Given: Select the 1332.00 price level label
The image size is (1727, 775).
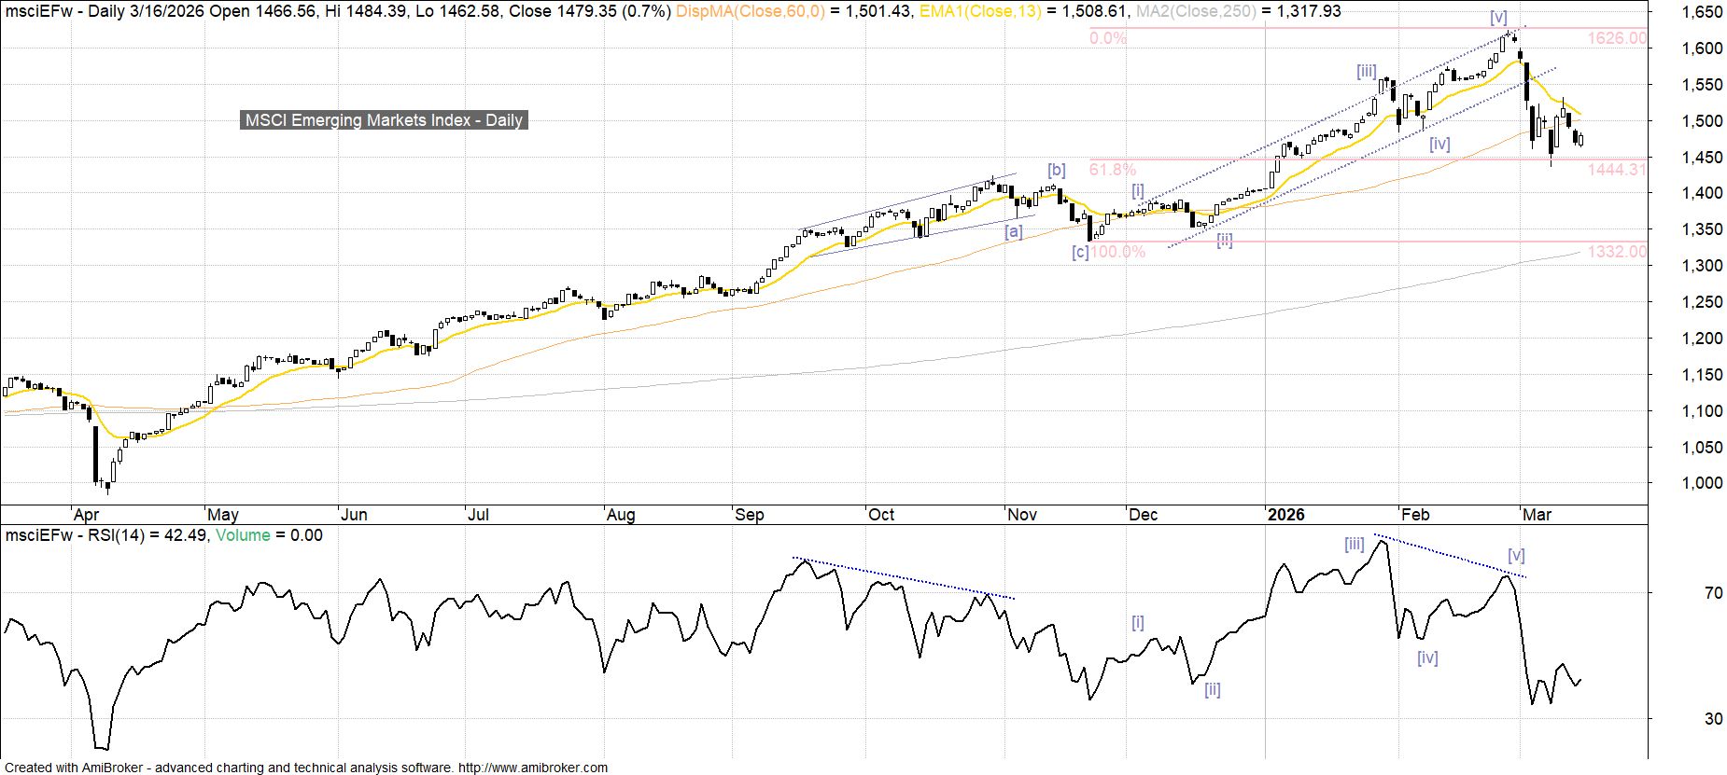Looking at the screenshot, I should [x=1617, y=252].
